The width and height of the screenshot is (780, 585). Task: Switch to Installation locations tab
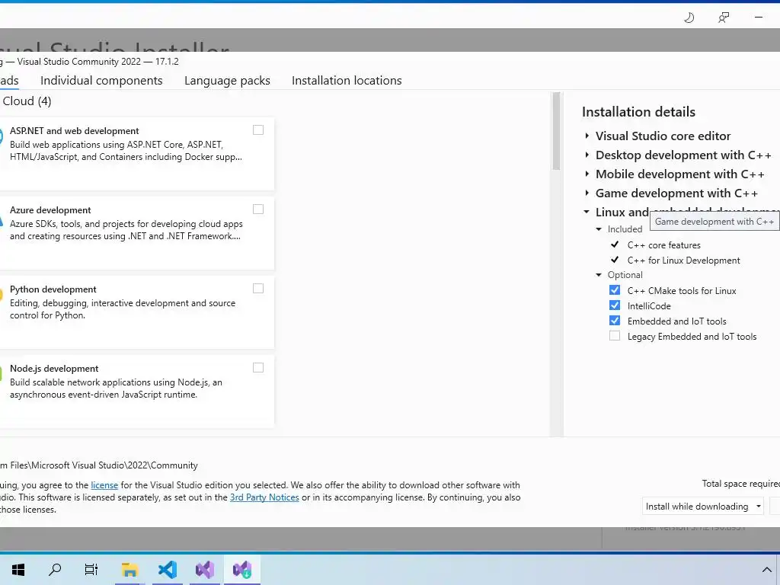(347, 81)
